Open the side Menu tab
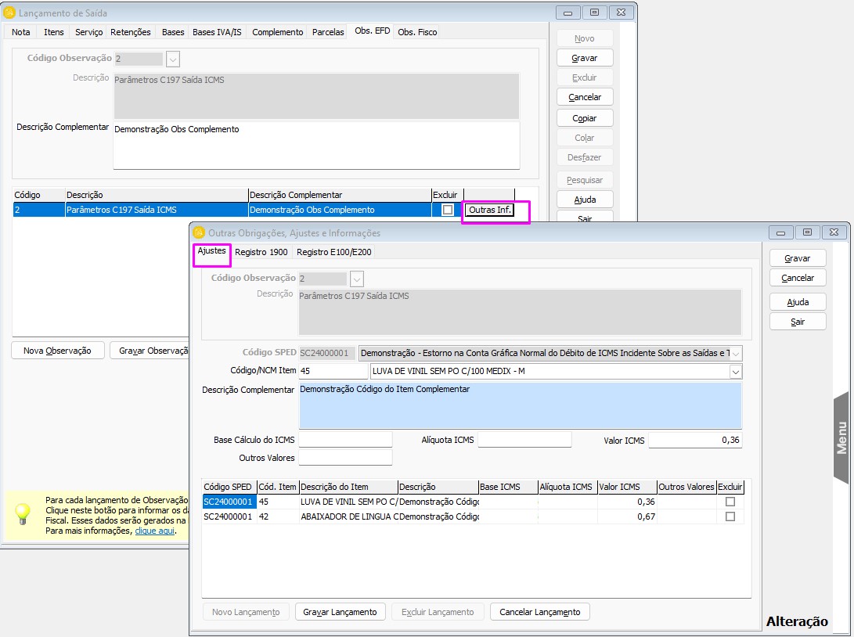 841,438
